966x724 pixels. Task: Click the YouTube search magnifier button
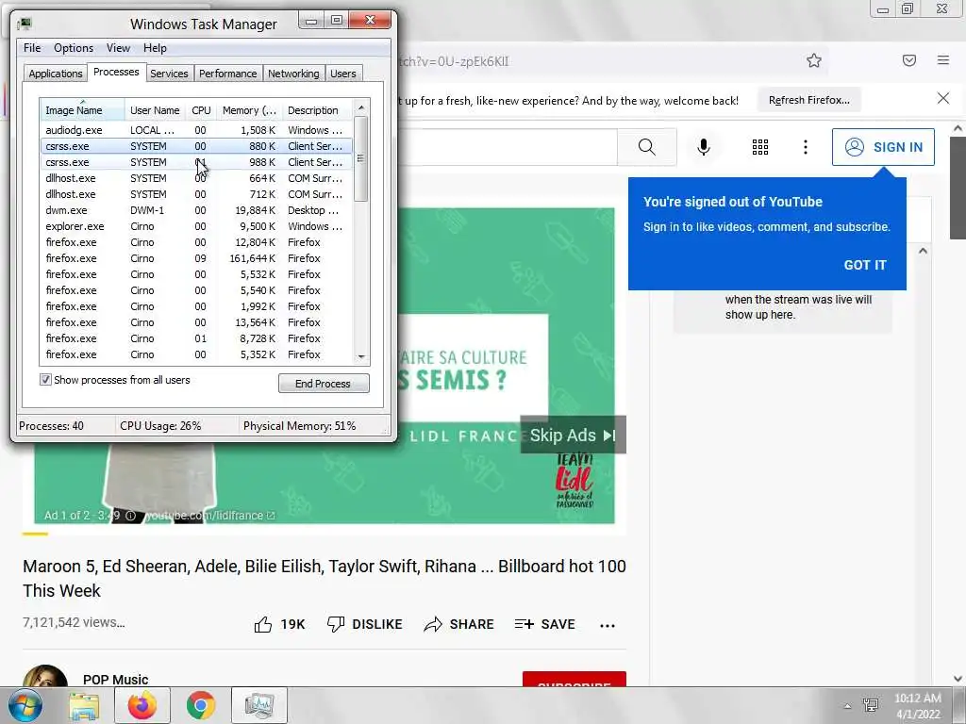point(646,147)
